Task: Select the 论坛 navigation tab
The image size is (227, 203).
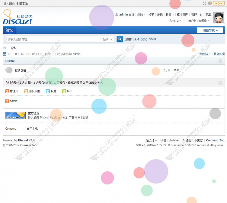Action: [x=9, y=30]
